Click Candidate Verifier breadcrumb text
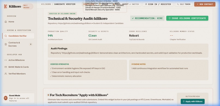Image resolution: width=220 pixels, height=106 pixels. tap(65, 4)
